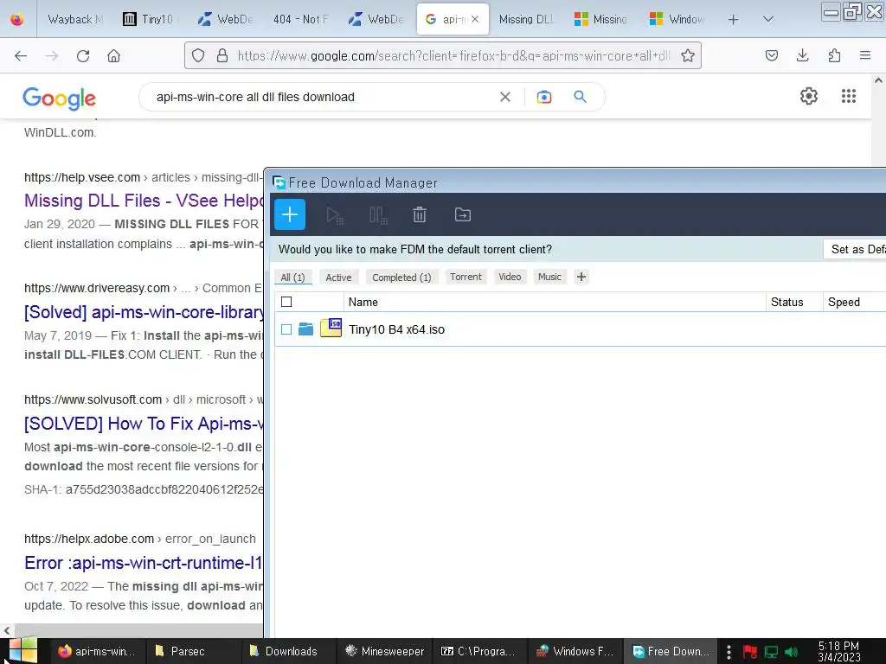886x664 pixels.
Task: Select the Torrent filter in FDM
Action: click(x=465, y=277)
